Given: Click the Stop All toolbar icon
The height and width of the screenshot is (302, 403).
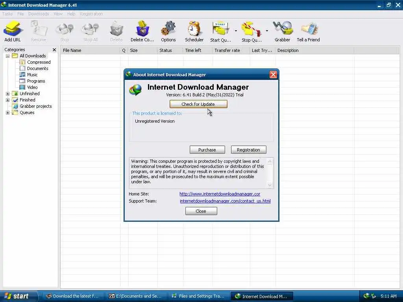Looking at the screenshot, I should click(90, 29).
